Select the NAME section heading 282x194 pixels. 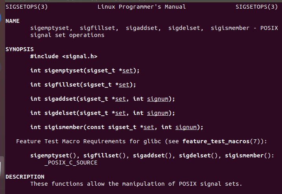13,21
